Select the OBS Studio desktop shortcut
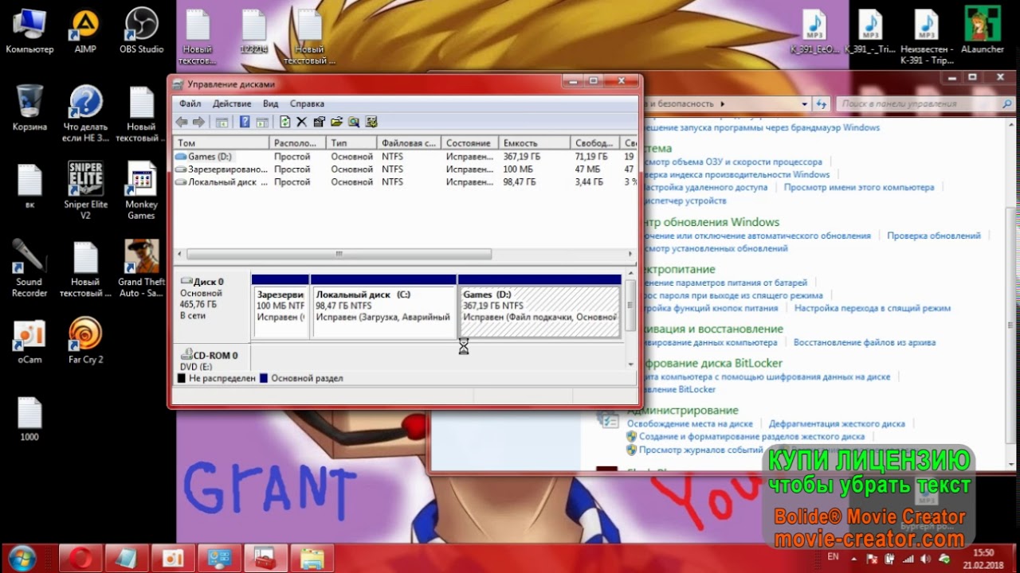This screenshot has width=1020, height=573. coord(141,32)
